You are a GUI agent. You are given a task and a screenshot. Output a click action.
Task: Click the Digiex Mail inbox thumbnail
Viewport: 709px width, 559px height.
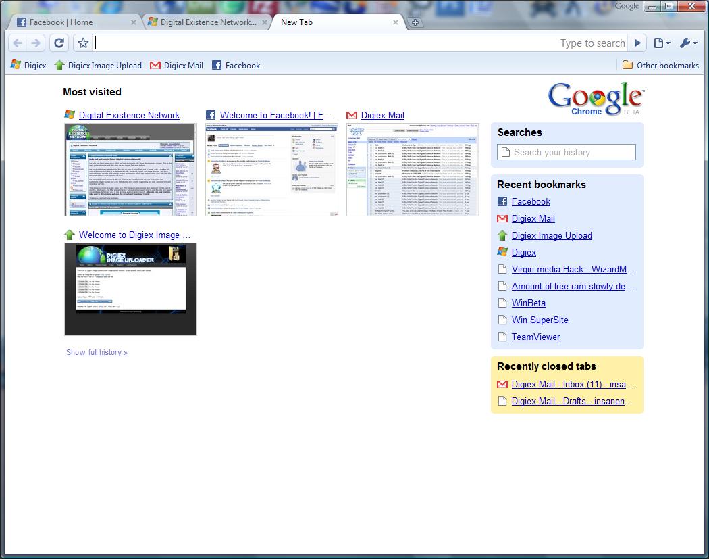click(x=413, y=170)
